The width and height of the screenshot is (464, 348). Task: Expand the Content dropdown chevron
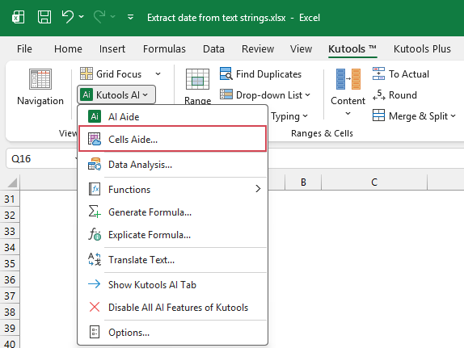point(348,114)
